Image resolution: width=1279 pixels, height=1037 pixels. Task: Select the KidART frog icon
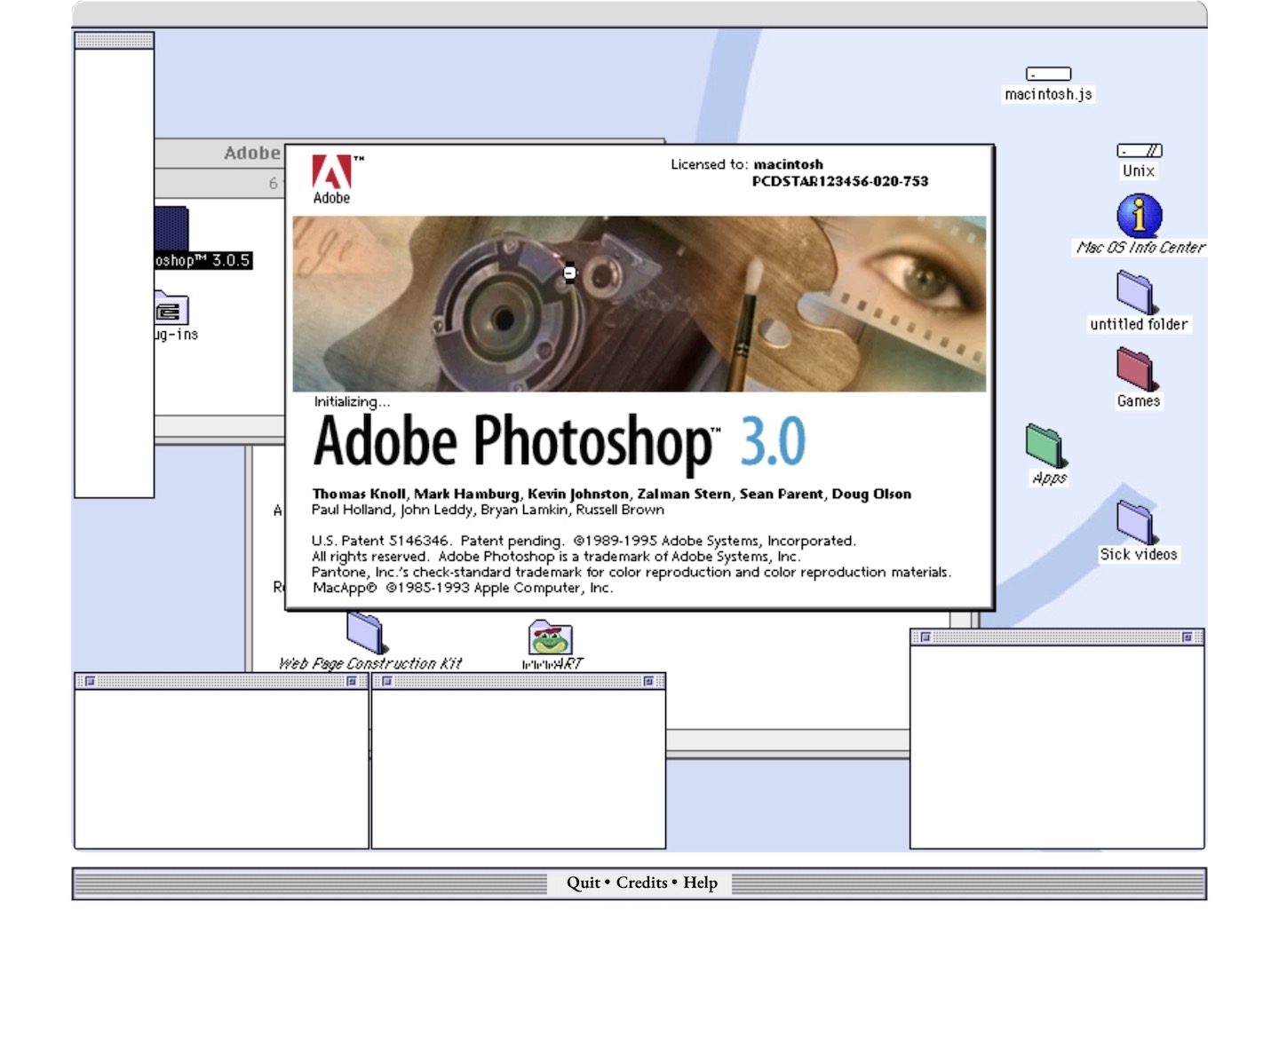click(551, 637)
